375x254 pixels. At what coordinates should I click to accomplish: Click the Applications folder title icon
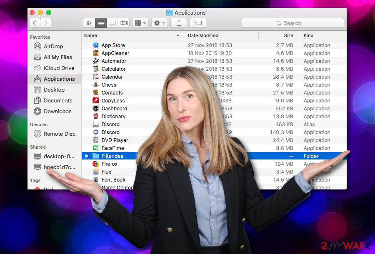pos(169,12)
